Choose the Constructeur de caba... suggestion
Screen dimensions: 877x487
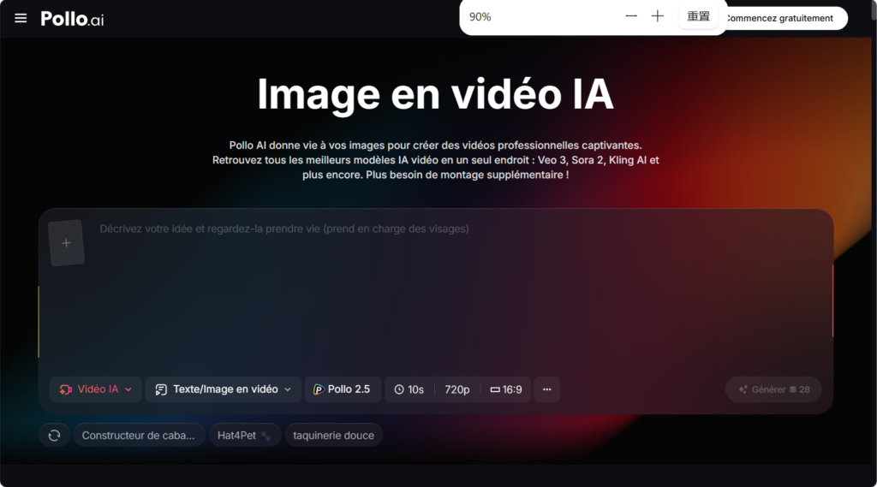click(139, 435)
